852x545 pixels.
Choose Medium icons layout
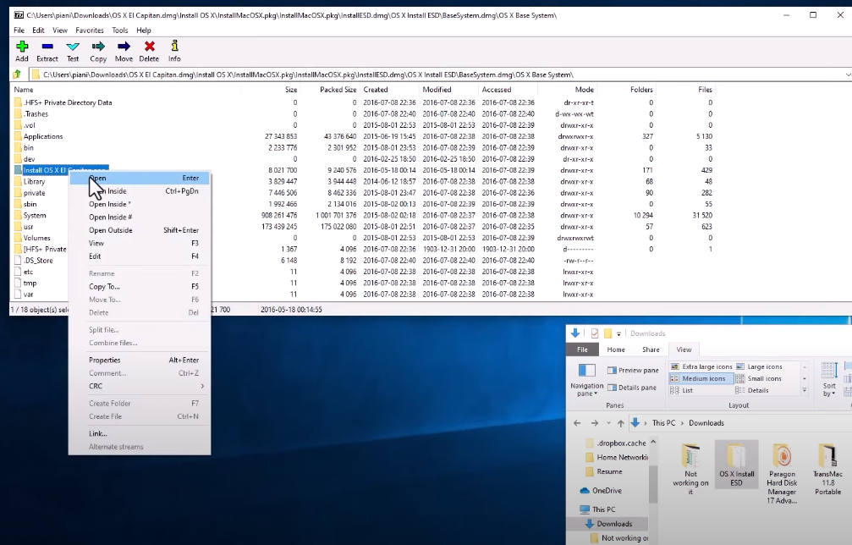point(701,379)
